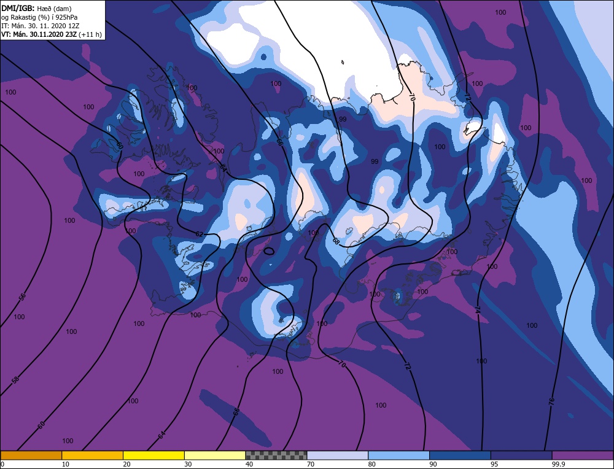Viewport: 614px width, 469px height.
Task: Click the '95' legend scale value
Action: 494,464
